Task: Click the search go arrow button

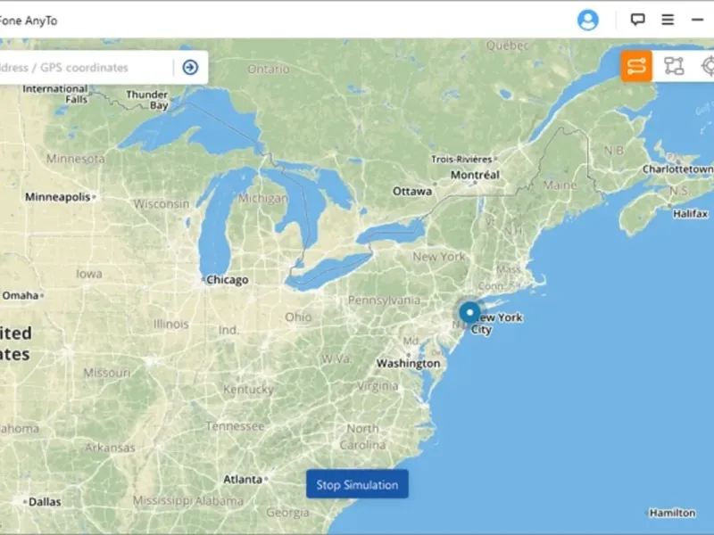Action: coord(190,68)
